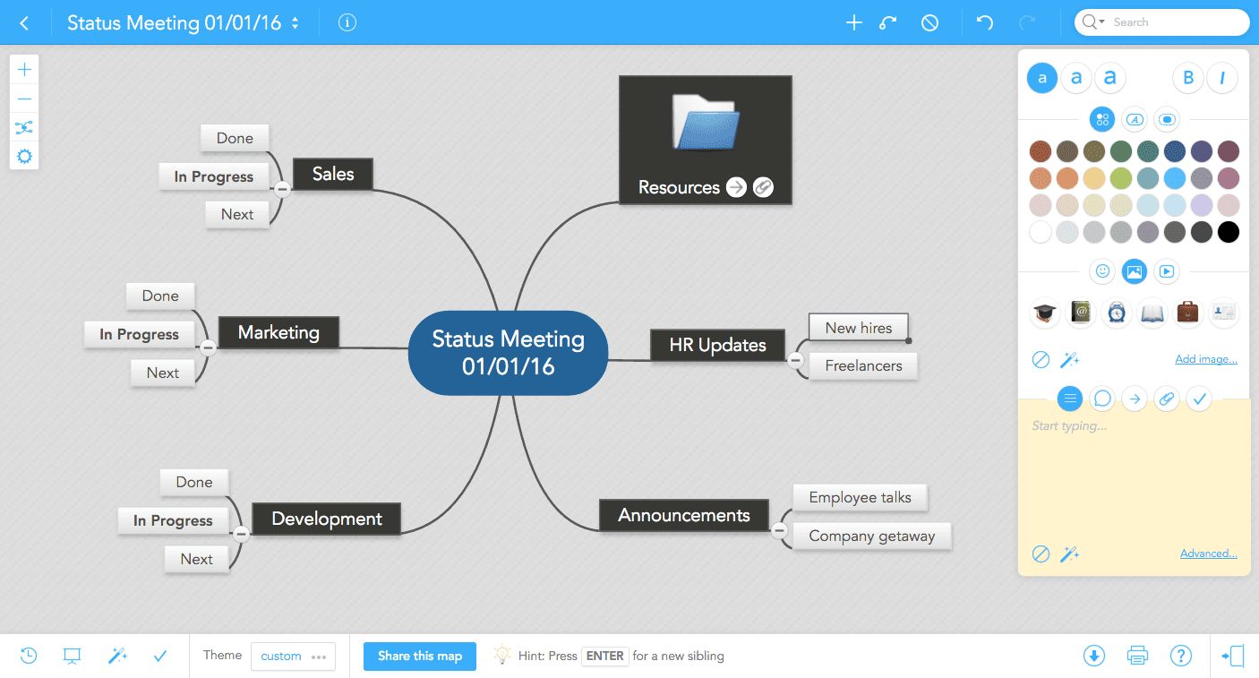Toggle bold text formatting
Viewport: 1259px width, 678px height.
point(1188,78)
